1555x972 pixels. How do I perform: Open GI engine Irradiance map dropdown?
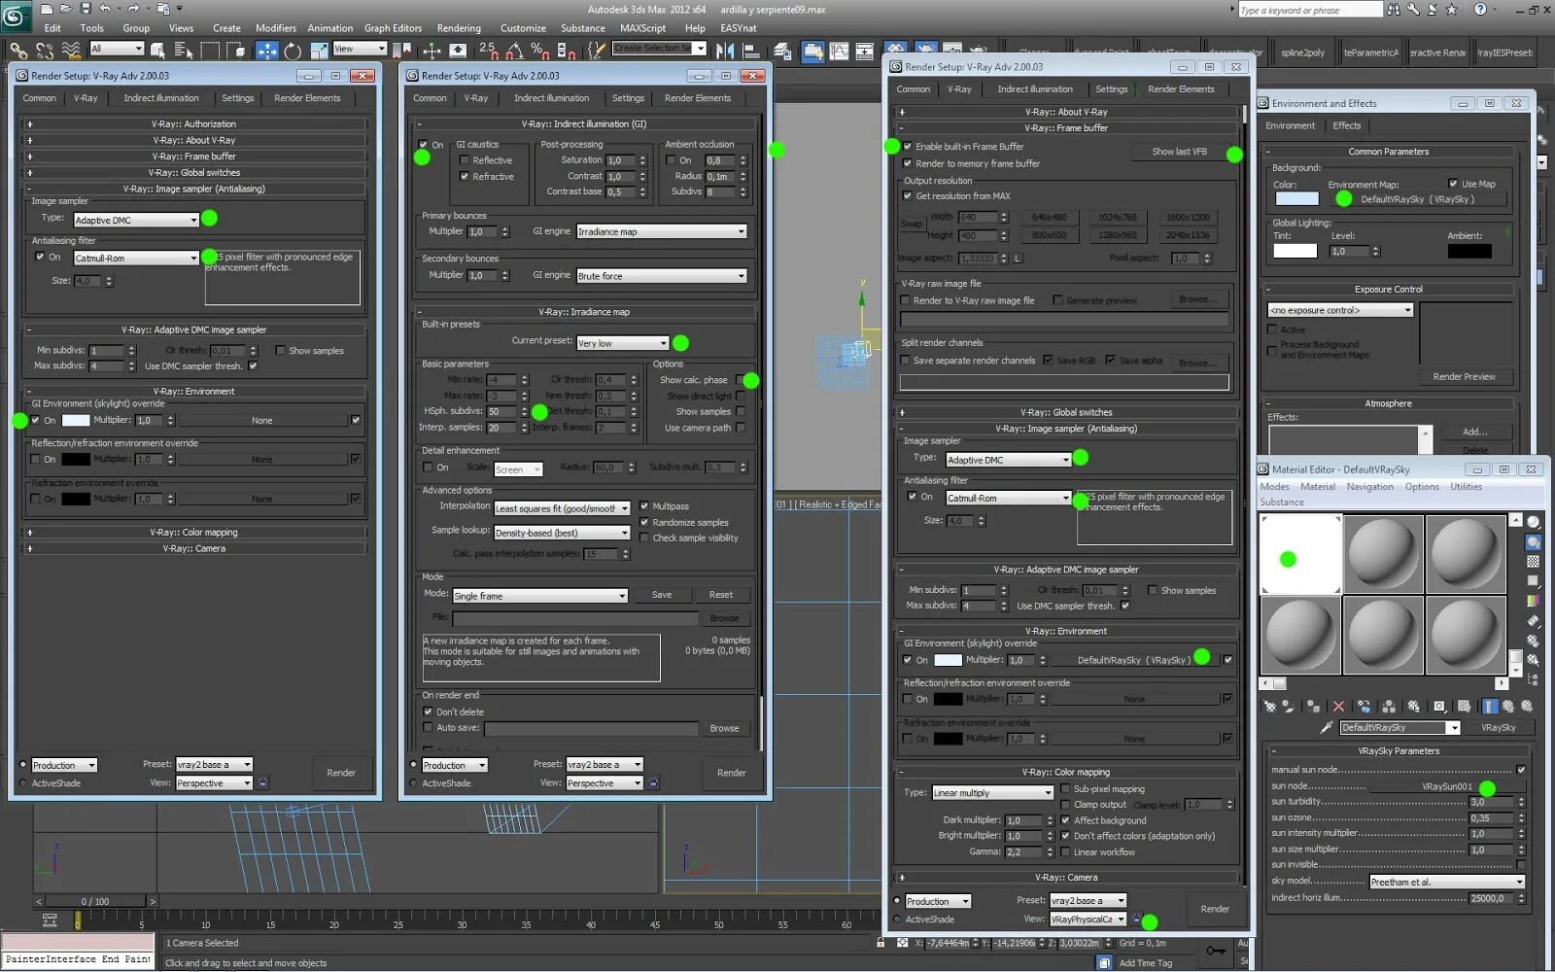661,231
